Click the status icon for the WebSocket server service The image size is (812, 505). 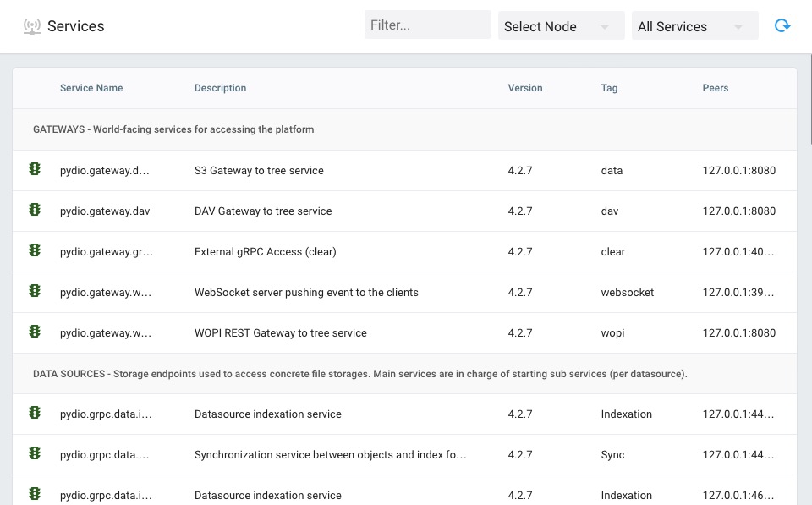tap(35, 292)
